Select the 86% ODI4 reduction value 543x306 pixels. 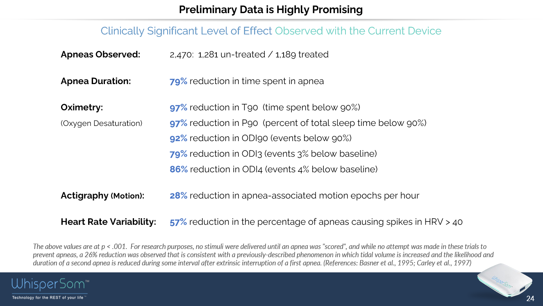[179, 169]
